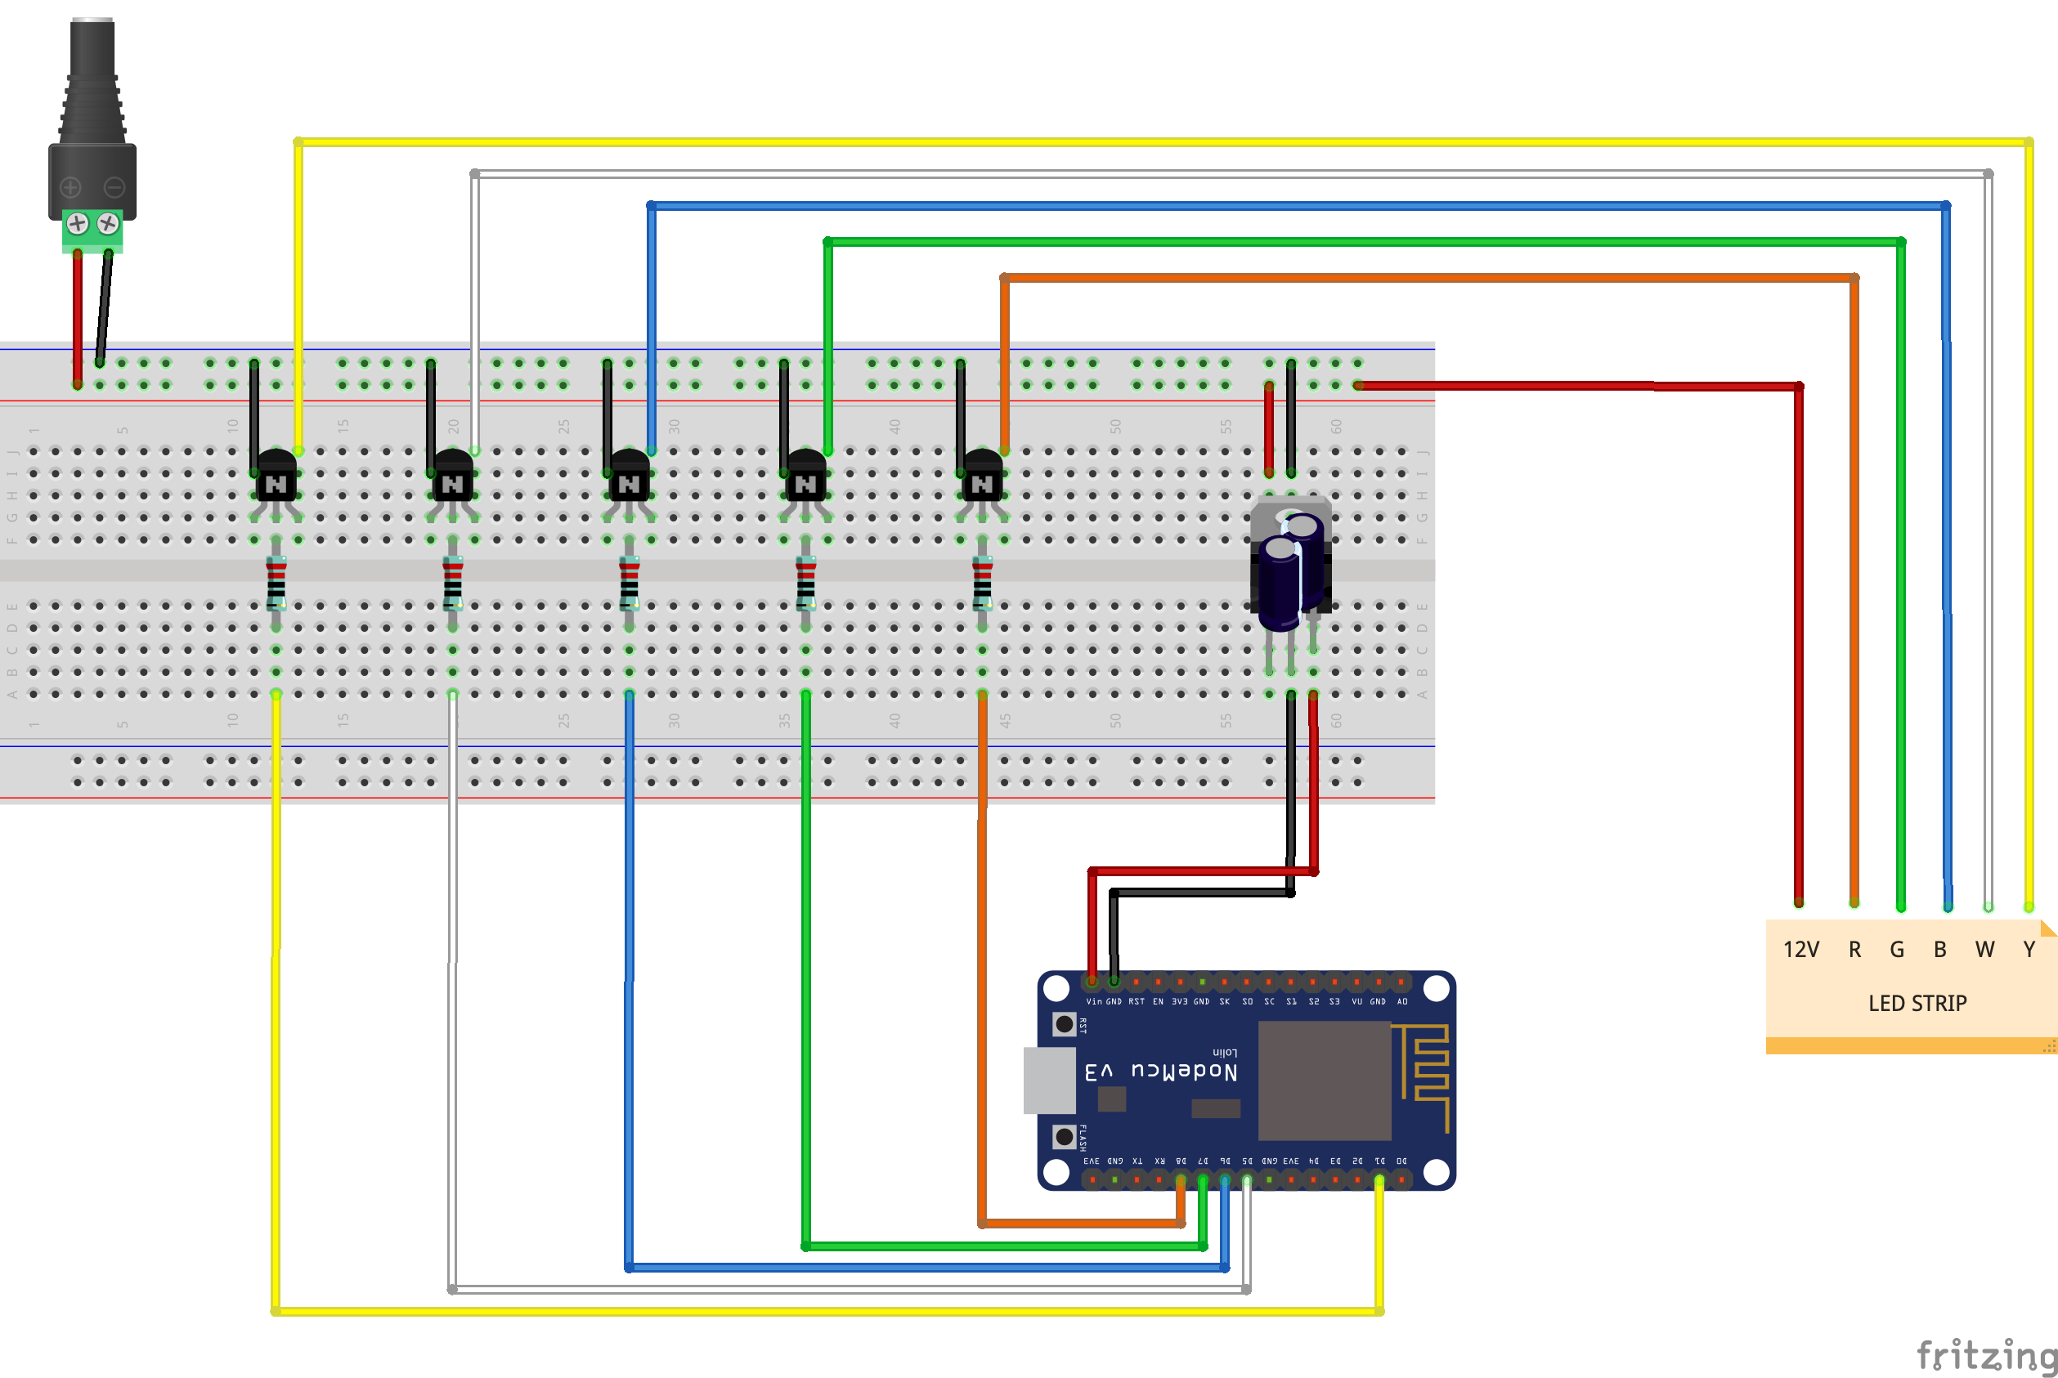Select the resistor above the orange wire
The height and width of the screenshot is (1378, 2058).
982,583
